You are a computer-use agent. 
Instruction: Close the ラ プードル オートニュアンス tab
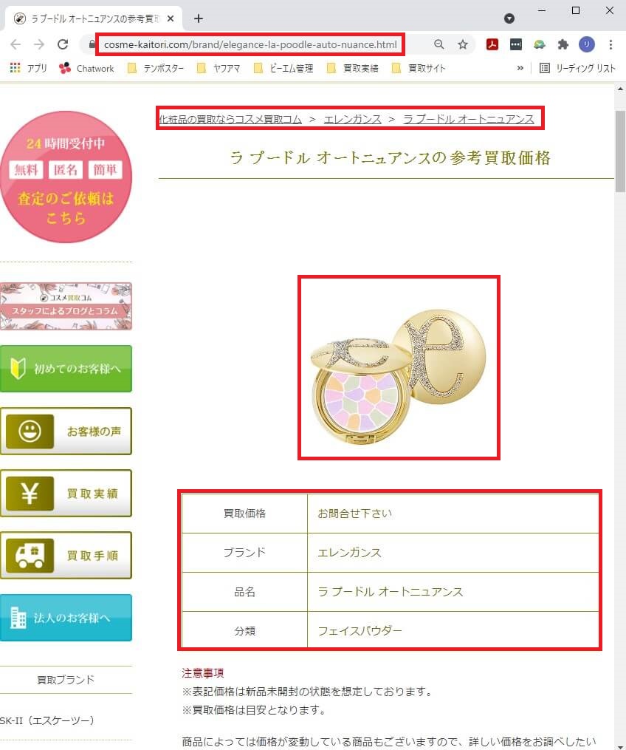(171, 18)
